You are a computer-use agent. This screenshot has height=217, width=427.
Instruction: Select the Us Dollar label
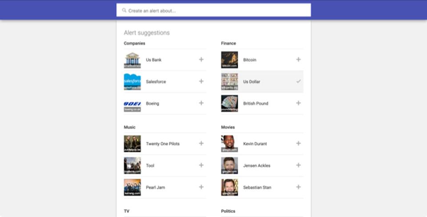point(252,82)
